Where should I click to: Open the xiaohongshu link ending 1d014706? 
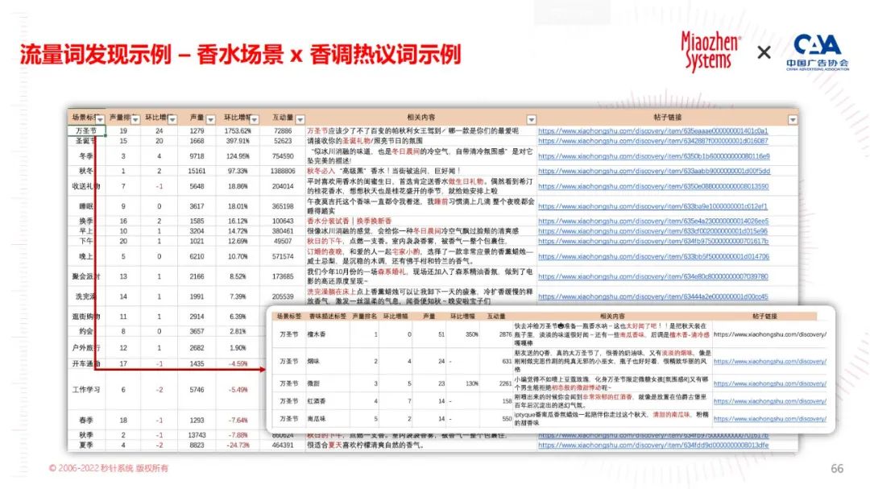pos(653,256)
